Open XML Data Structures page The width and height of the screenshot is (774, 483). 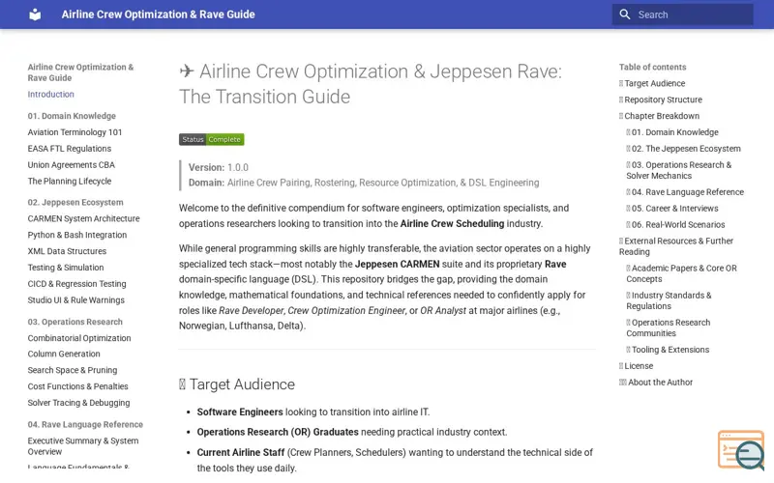[67, 251]
